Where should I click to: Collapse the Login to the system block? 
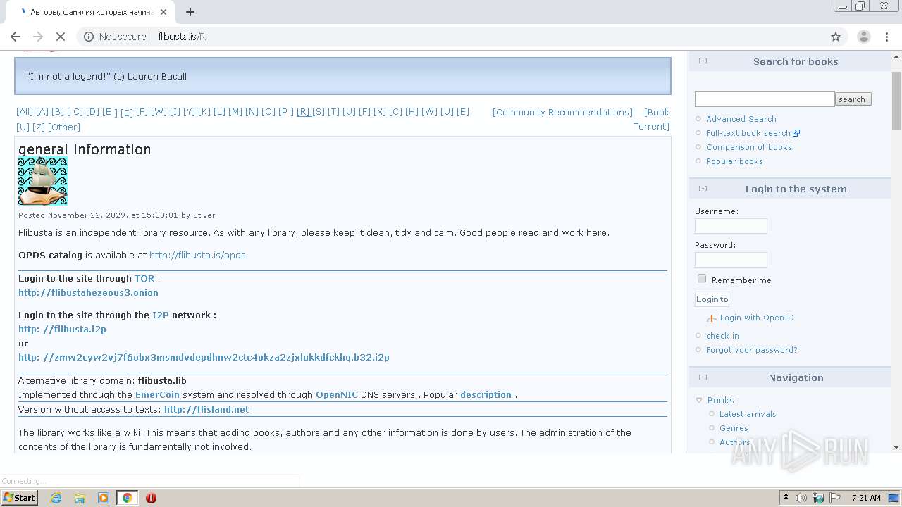tap(703, 189)
